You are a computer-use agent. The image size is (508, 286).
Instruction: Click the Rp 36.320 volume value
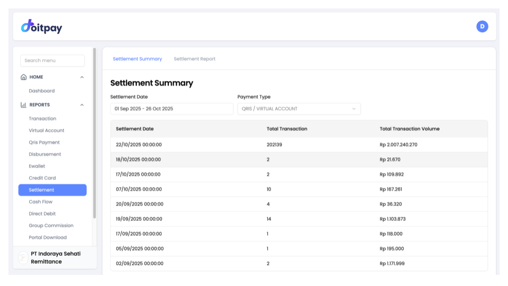(x=391, y=204)
